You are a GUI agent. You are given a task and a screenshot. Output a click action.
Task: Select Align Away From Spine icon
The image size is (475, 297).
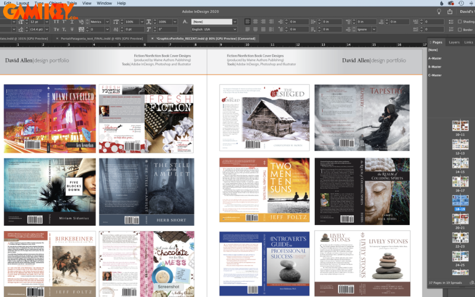pyautogui.click(x=271, y=29)
